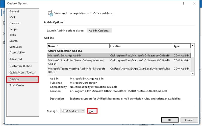Click the Add-in Options button

coord(99,30)
